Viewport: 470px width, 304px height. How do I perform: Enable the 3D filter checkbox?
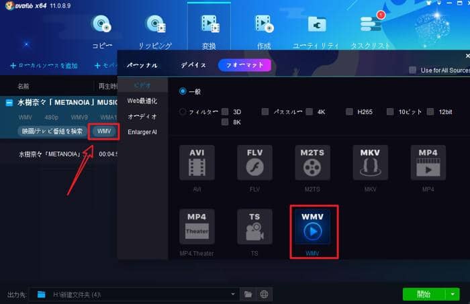225,112
